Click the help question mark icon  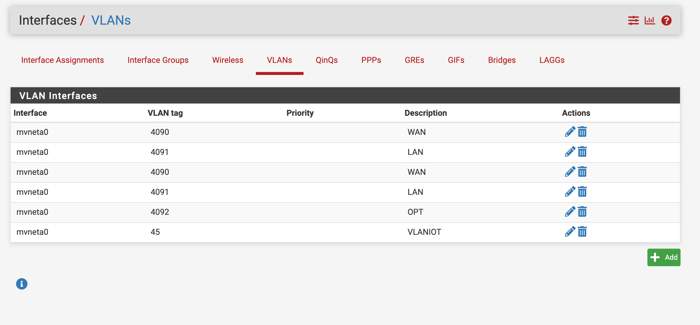coord(666,21)
